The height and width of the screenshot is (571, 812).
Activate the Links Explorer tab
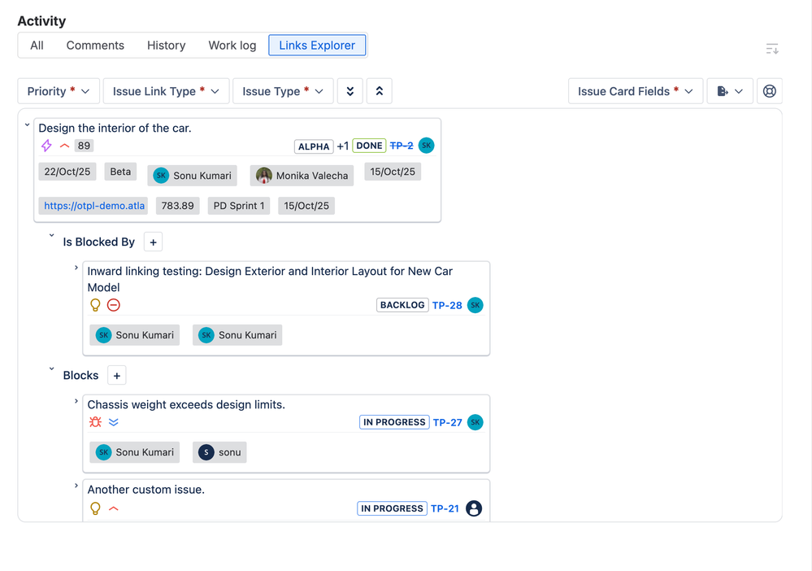(317, 46)
